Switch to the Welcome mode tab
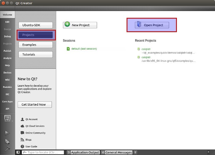The width and height of the screenshot is (215, 155). pyautogui.click(x=7, y=15)
